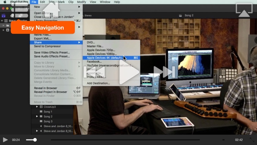
Task: Choose Save Audio Effects Preset...
Action: pyautogui.click(x=52, y=56)
